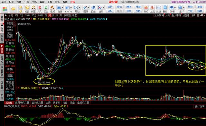Switch to the 换手率 indicator tab

point(57,103)
